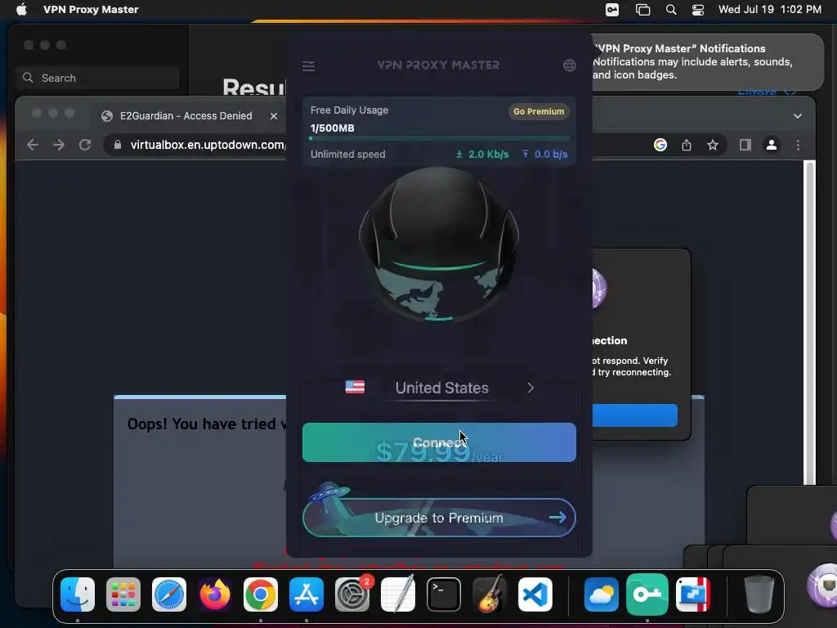Expand Chrome tab search chevron
837x628 pixels.
(798, 116)
